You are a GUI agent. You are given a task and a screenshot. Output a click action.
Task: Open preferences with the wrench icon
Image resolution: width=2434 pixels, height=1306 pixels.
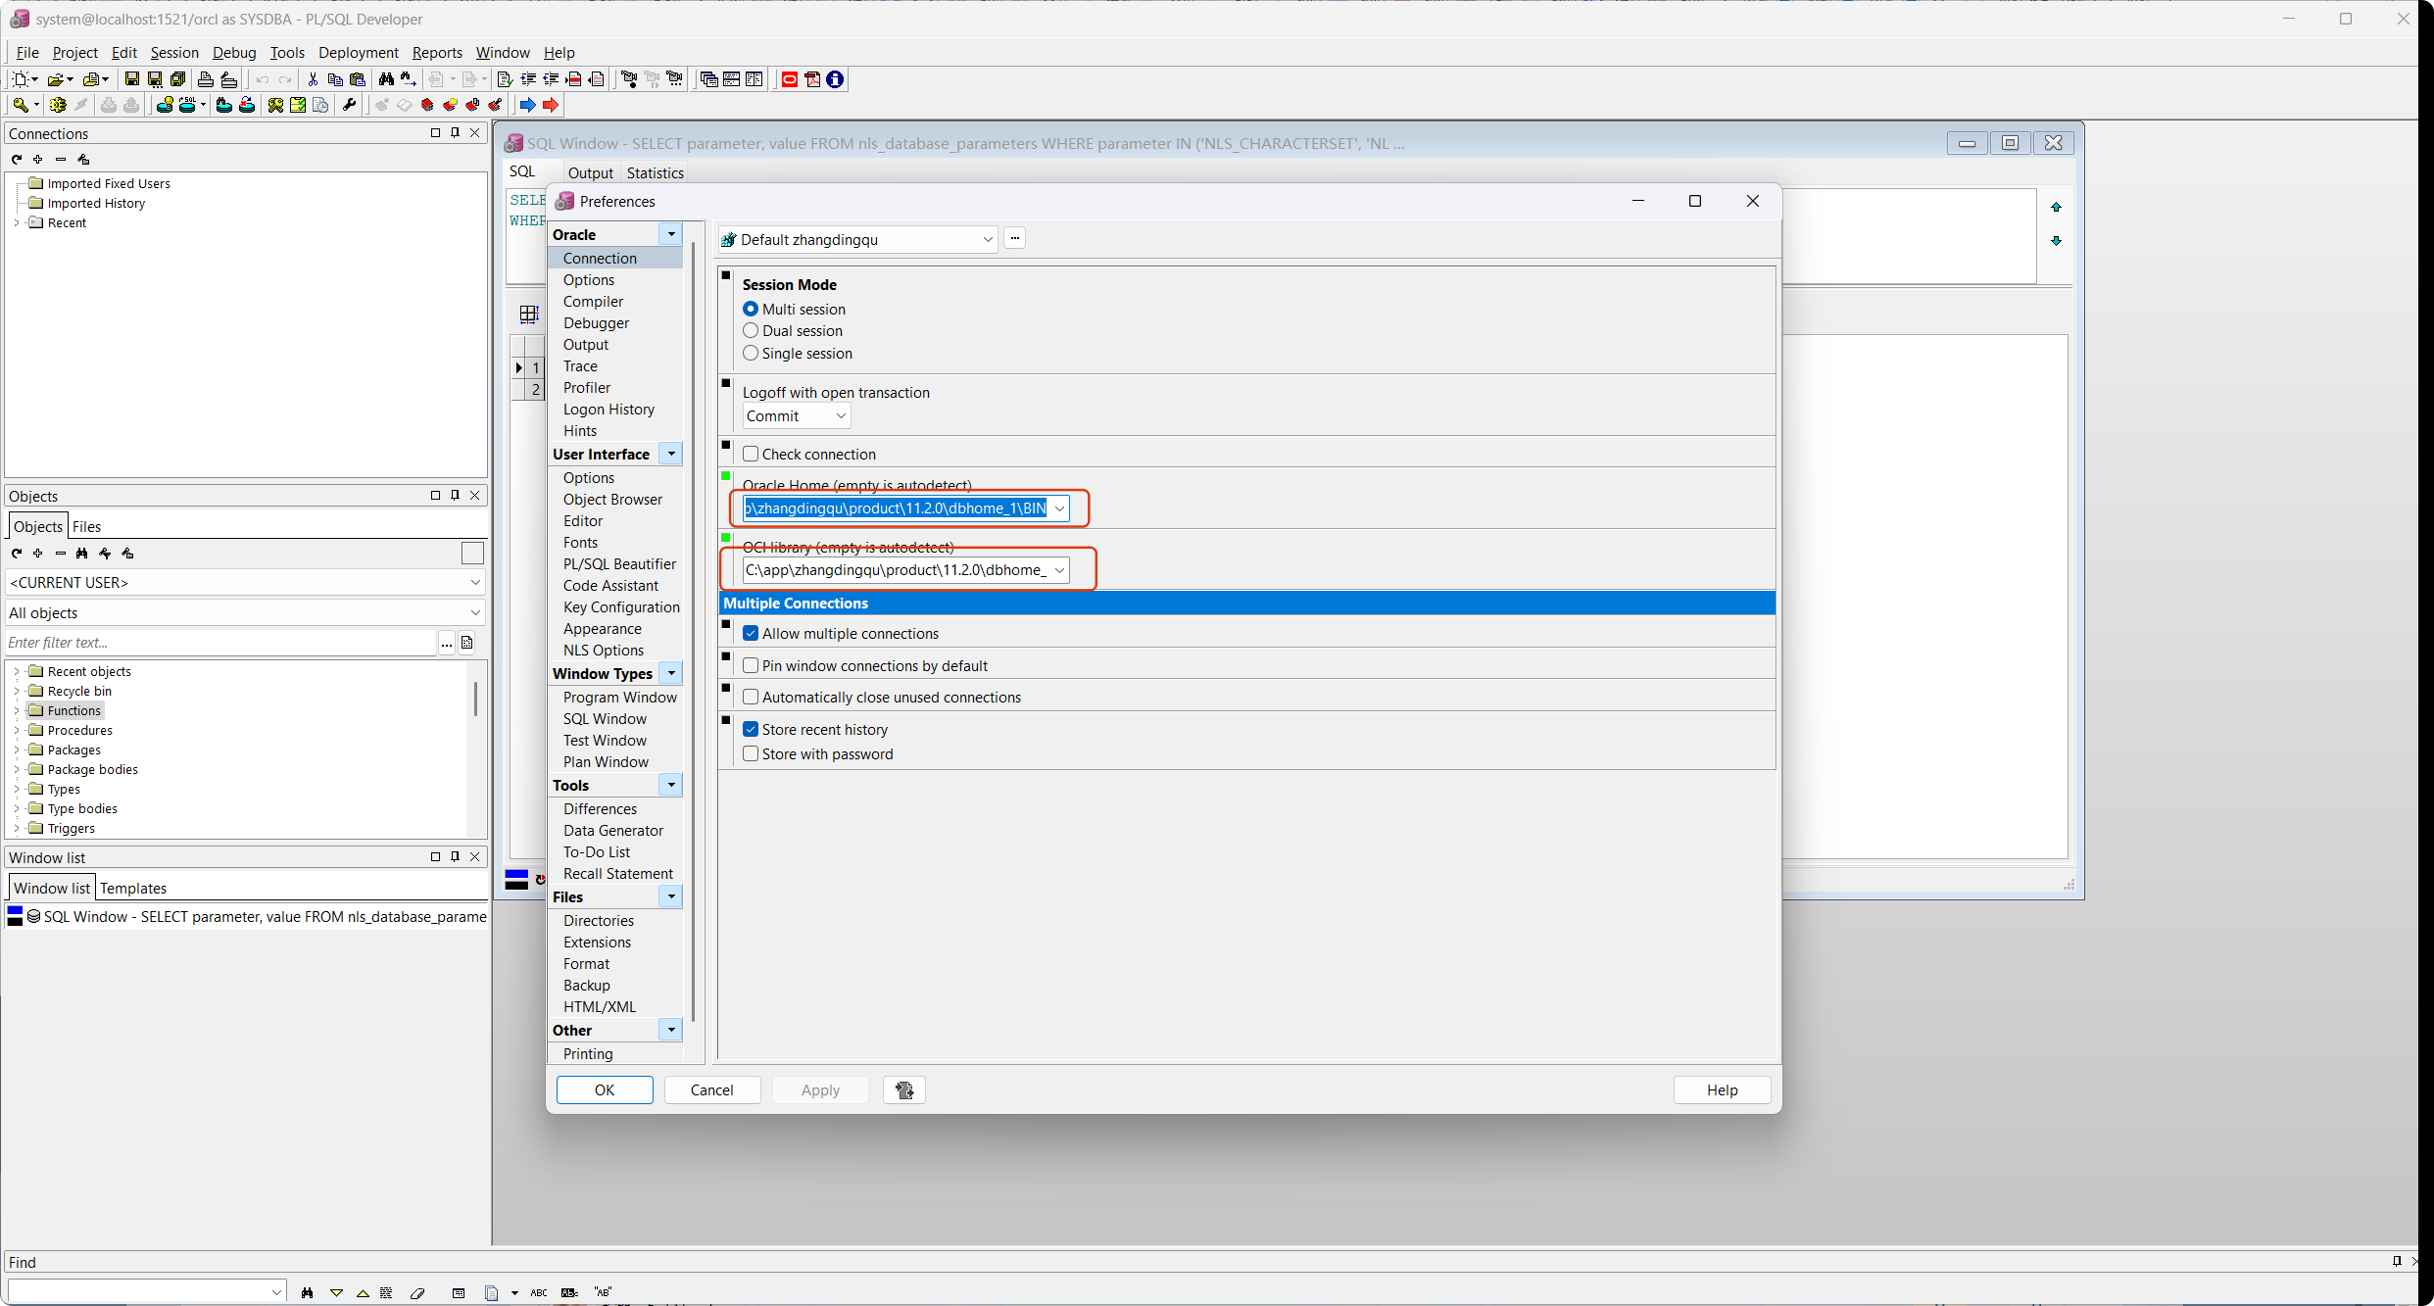click(x=350, y=105)
